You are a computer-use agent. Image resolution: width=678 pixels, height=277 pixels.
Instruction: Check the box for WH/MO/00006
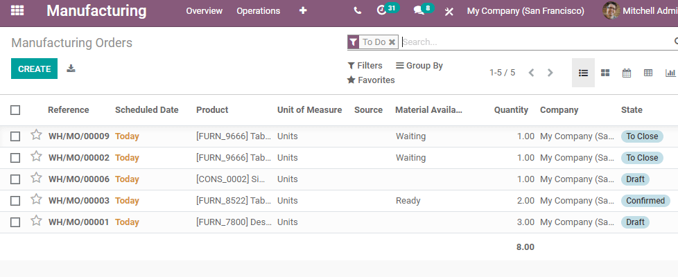tap(15, 179)
